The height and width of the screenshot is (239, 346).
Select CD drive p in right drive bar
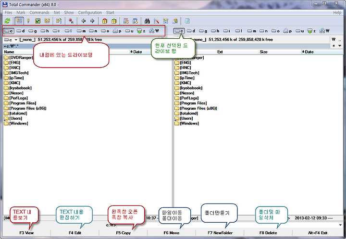(288, 31)
